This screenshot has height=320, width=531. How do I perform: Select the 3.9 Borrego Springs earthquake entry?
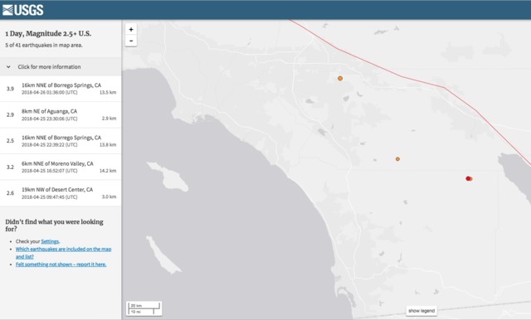pyautogui.click(x=61, y=89)
